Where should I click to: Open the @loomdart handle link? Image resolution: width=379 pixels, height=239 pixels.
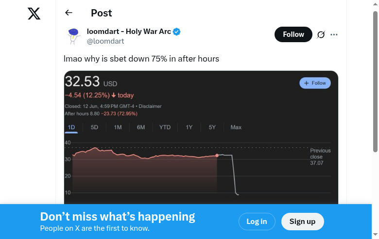click(105, 41)
